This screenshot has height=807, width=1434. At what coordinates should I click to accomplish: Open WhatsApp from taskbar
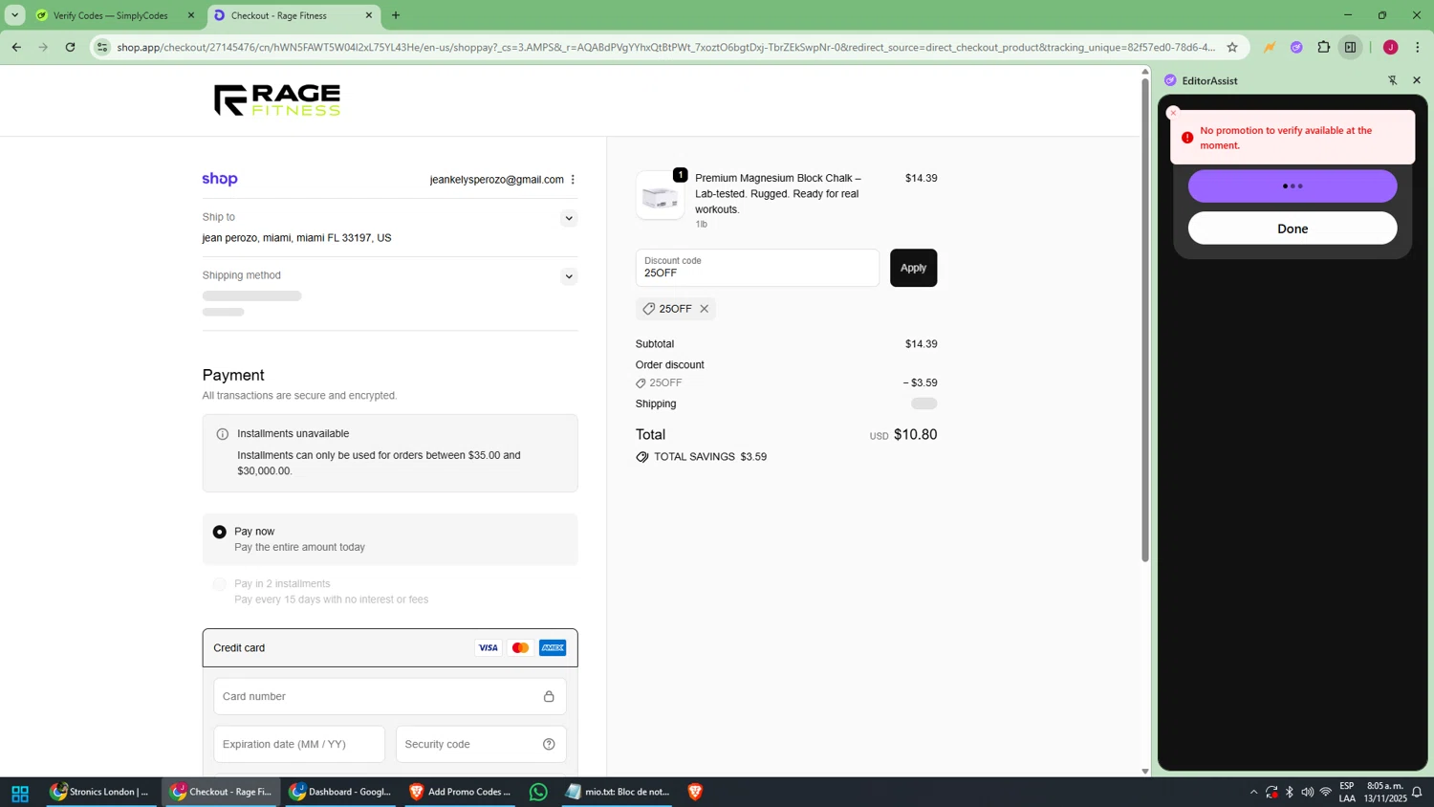pos(538,792)
